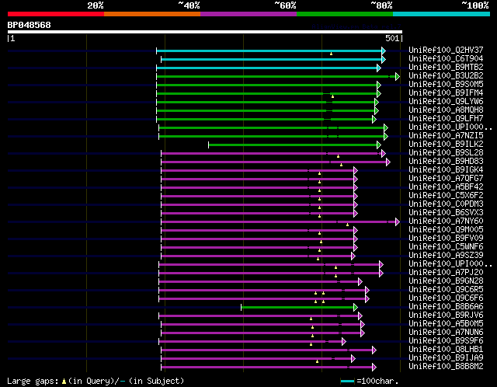The image size is (497, 387).
Task: Click the yellow gap marker on B9SL28 row
Action: click(x=339, y=156)
